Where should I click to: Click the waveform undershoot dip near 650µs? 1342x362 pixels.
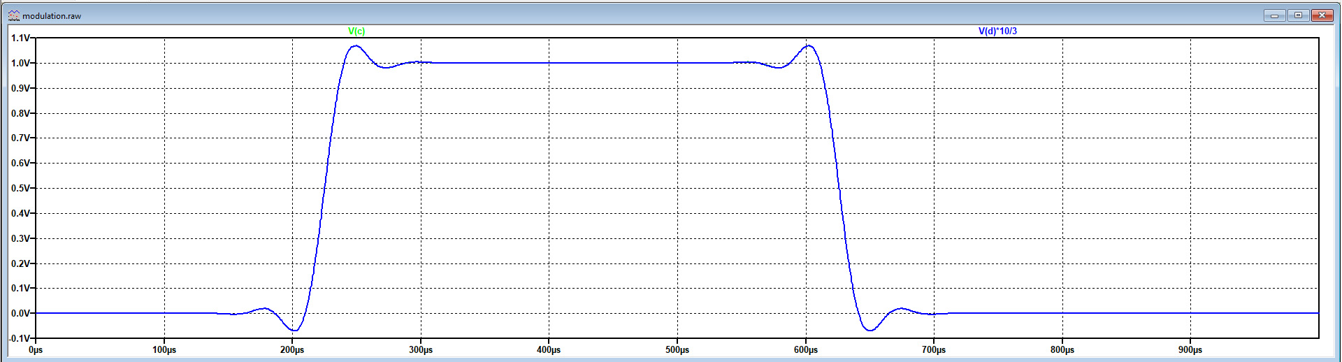pos(870,330)
